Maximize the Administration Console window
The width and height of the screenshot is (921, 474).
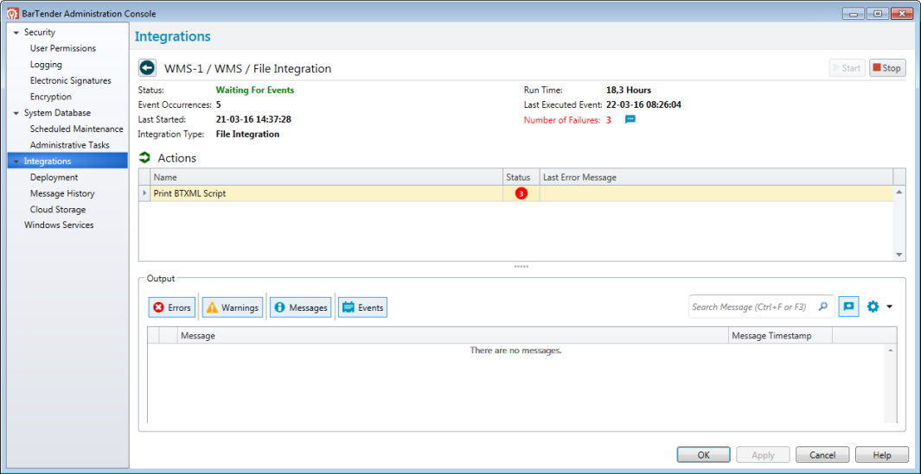click(x=878, y=14)
